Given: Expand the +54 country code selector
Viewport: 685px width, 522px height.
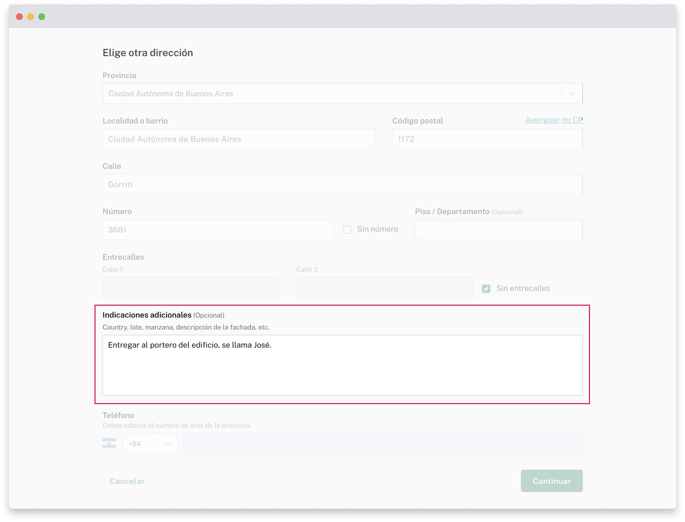Looking at the screenshot, I should (150, 444).
